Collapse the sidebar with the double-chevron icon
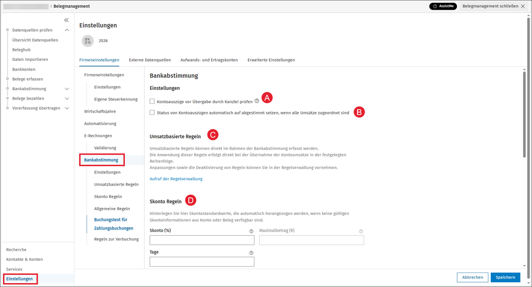 point(67,20)
